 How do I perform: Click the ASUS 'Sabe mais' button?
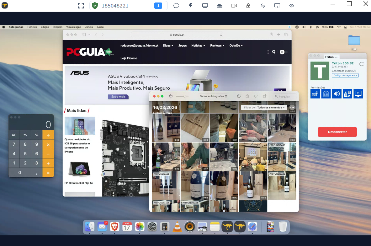coord(118,97)
